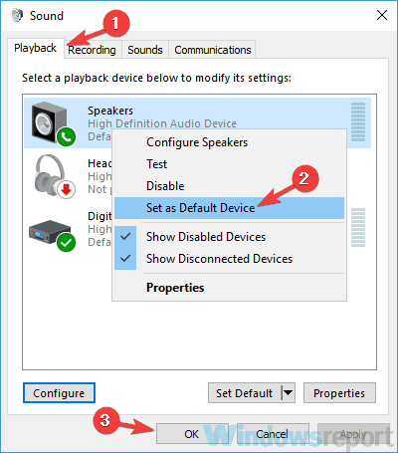Click the Digital Output volume level meter
398x453 pixels.
click(358, 227)
